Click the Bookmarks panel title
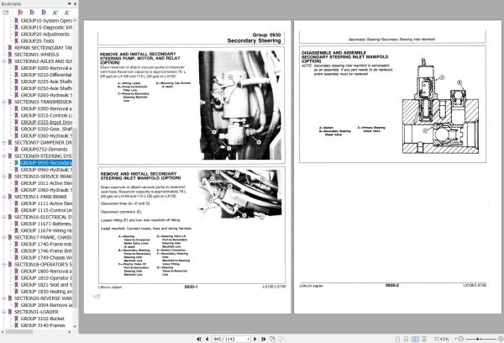Screen dimensions: 504x343 tap(11, 4)
